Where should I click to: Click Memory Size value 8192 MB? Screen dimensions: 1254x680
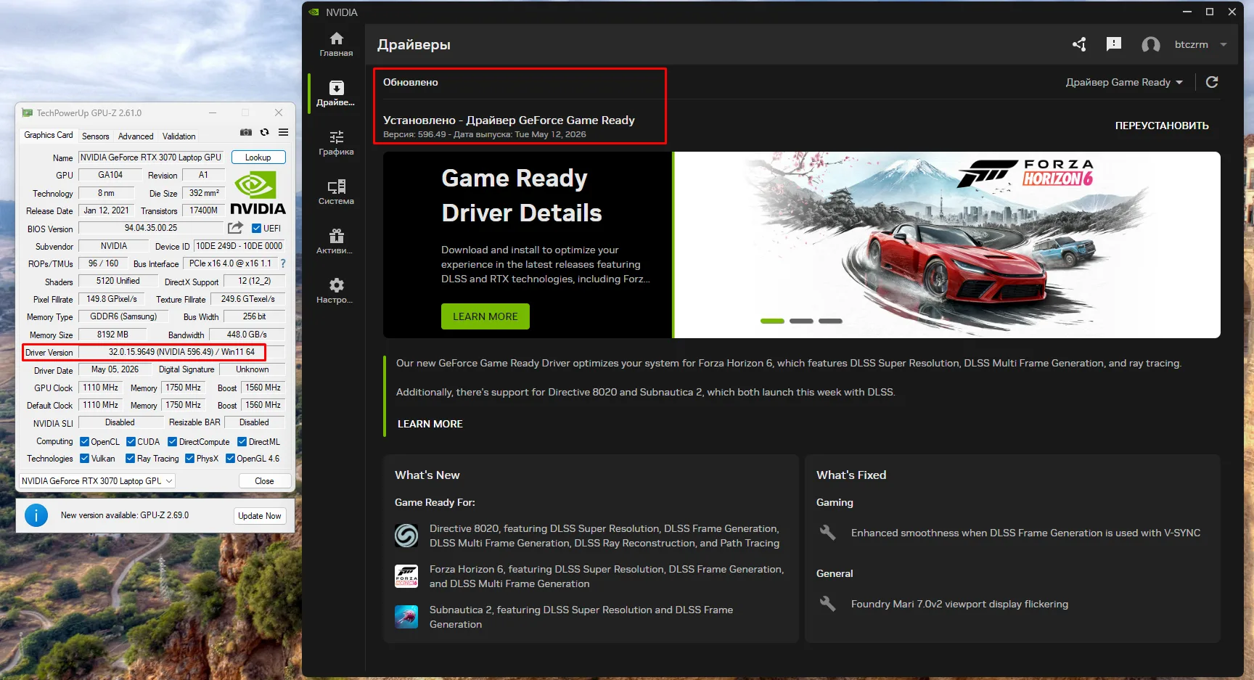[112, 335]
